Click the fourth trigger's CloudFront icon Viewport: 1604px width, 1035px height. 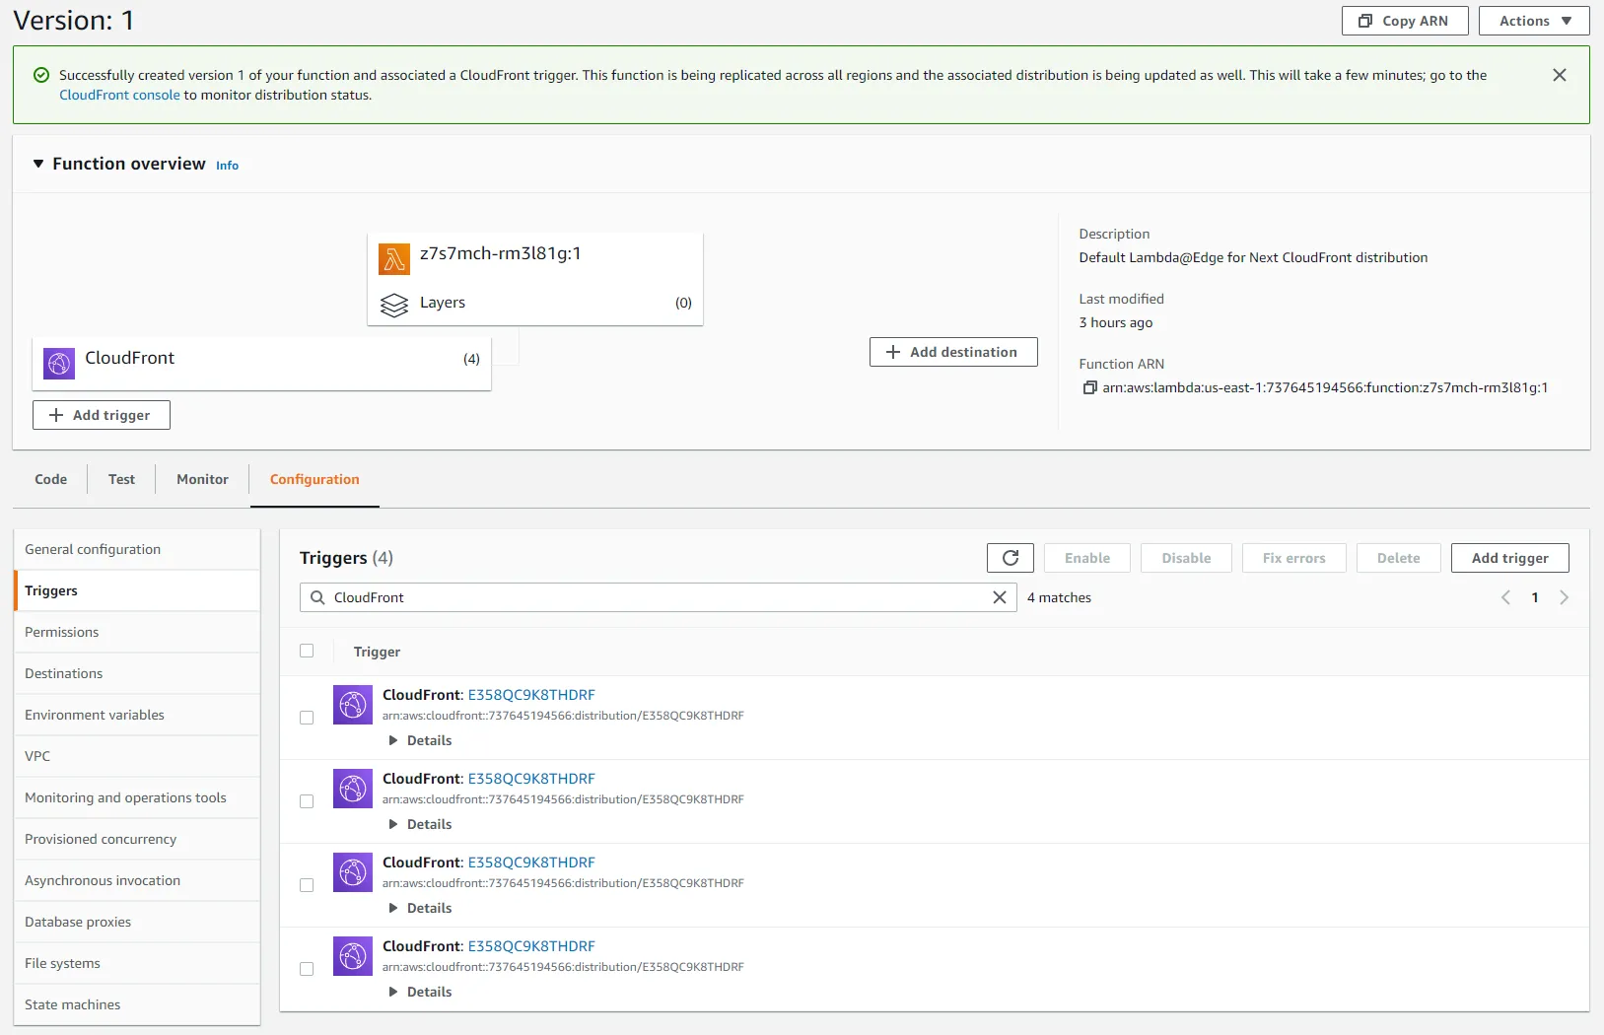(x=353, y=956)
